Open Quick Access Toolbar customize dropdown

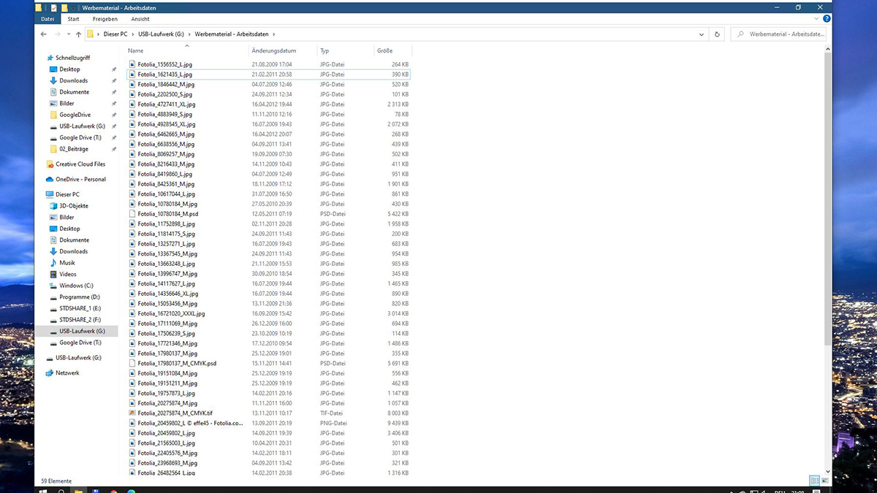75,7
